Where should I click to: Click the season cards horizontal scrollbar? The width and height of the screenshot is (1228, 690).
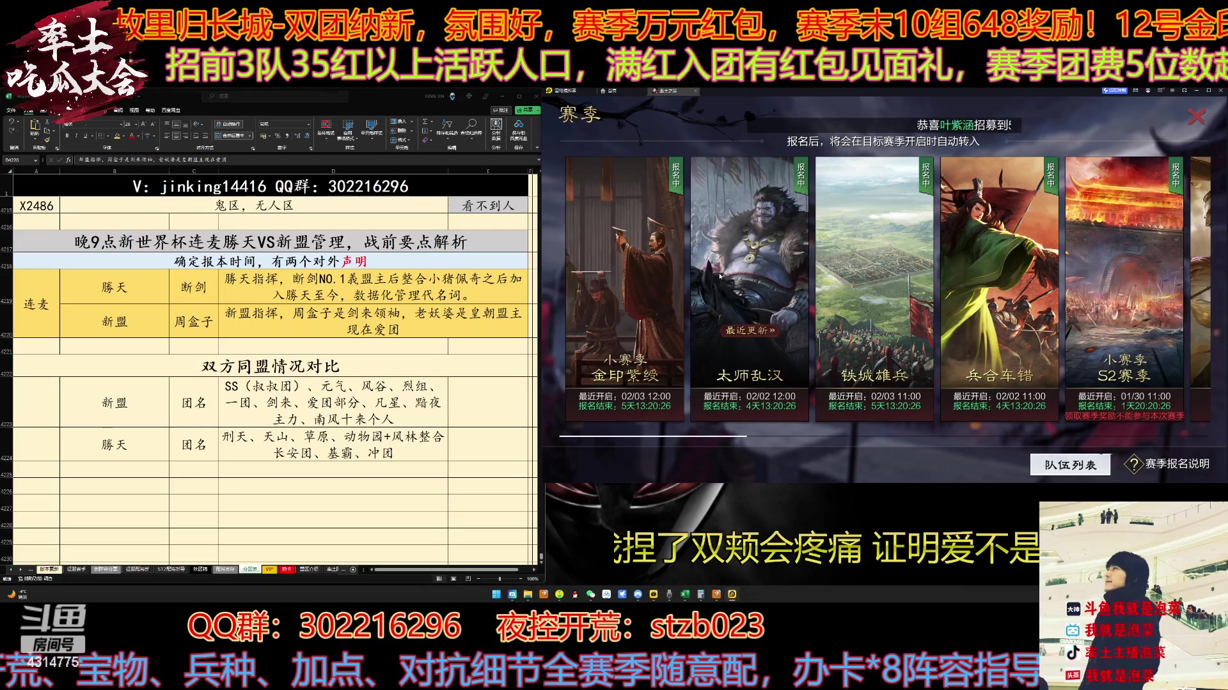click(653, 436)
